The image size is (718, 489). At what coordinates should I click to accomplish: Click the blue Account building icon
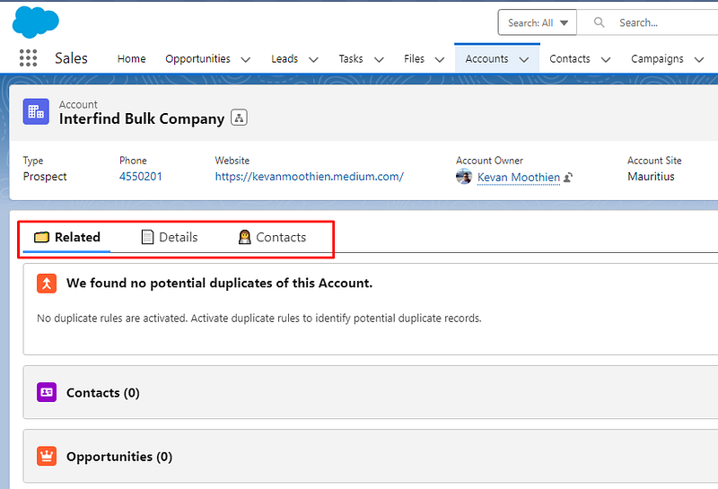(x=36, y=111)
